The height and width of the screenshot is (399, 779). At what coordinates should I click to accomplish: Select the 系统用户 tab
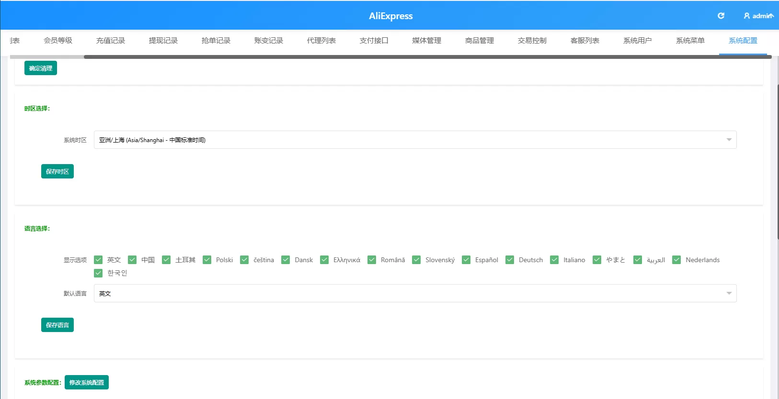(638, 41)
